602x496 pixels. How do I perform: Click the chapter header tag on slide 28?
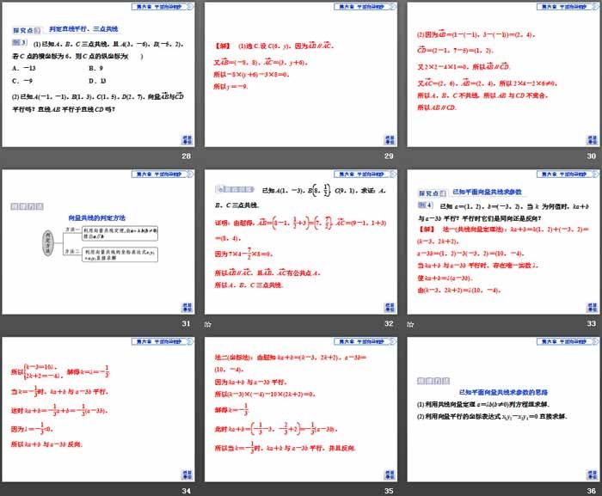(x=162, y=7)
